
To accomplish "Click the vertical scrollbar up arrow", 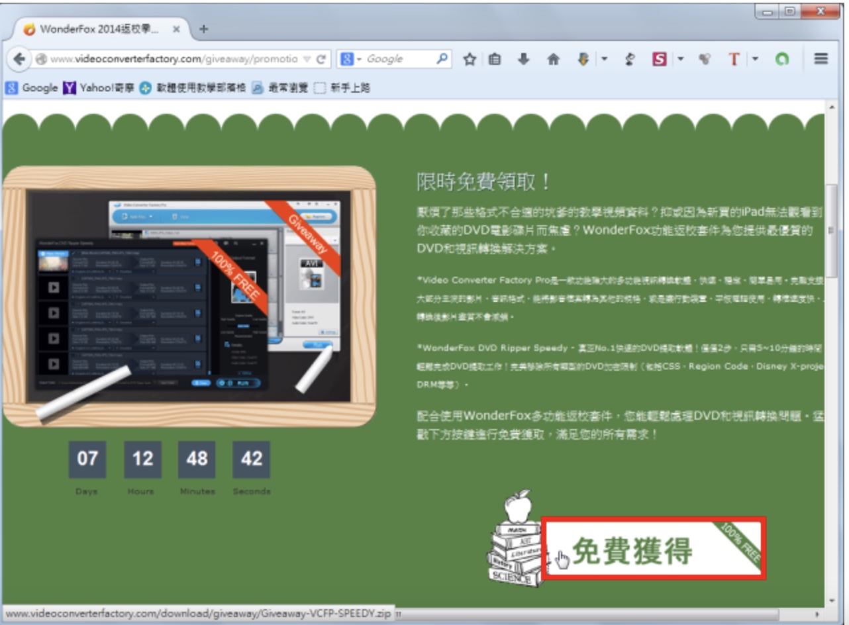I will (x=832, y=107).
